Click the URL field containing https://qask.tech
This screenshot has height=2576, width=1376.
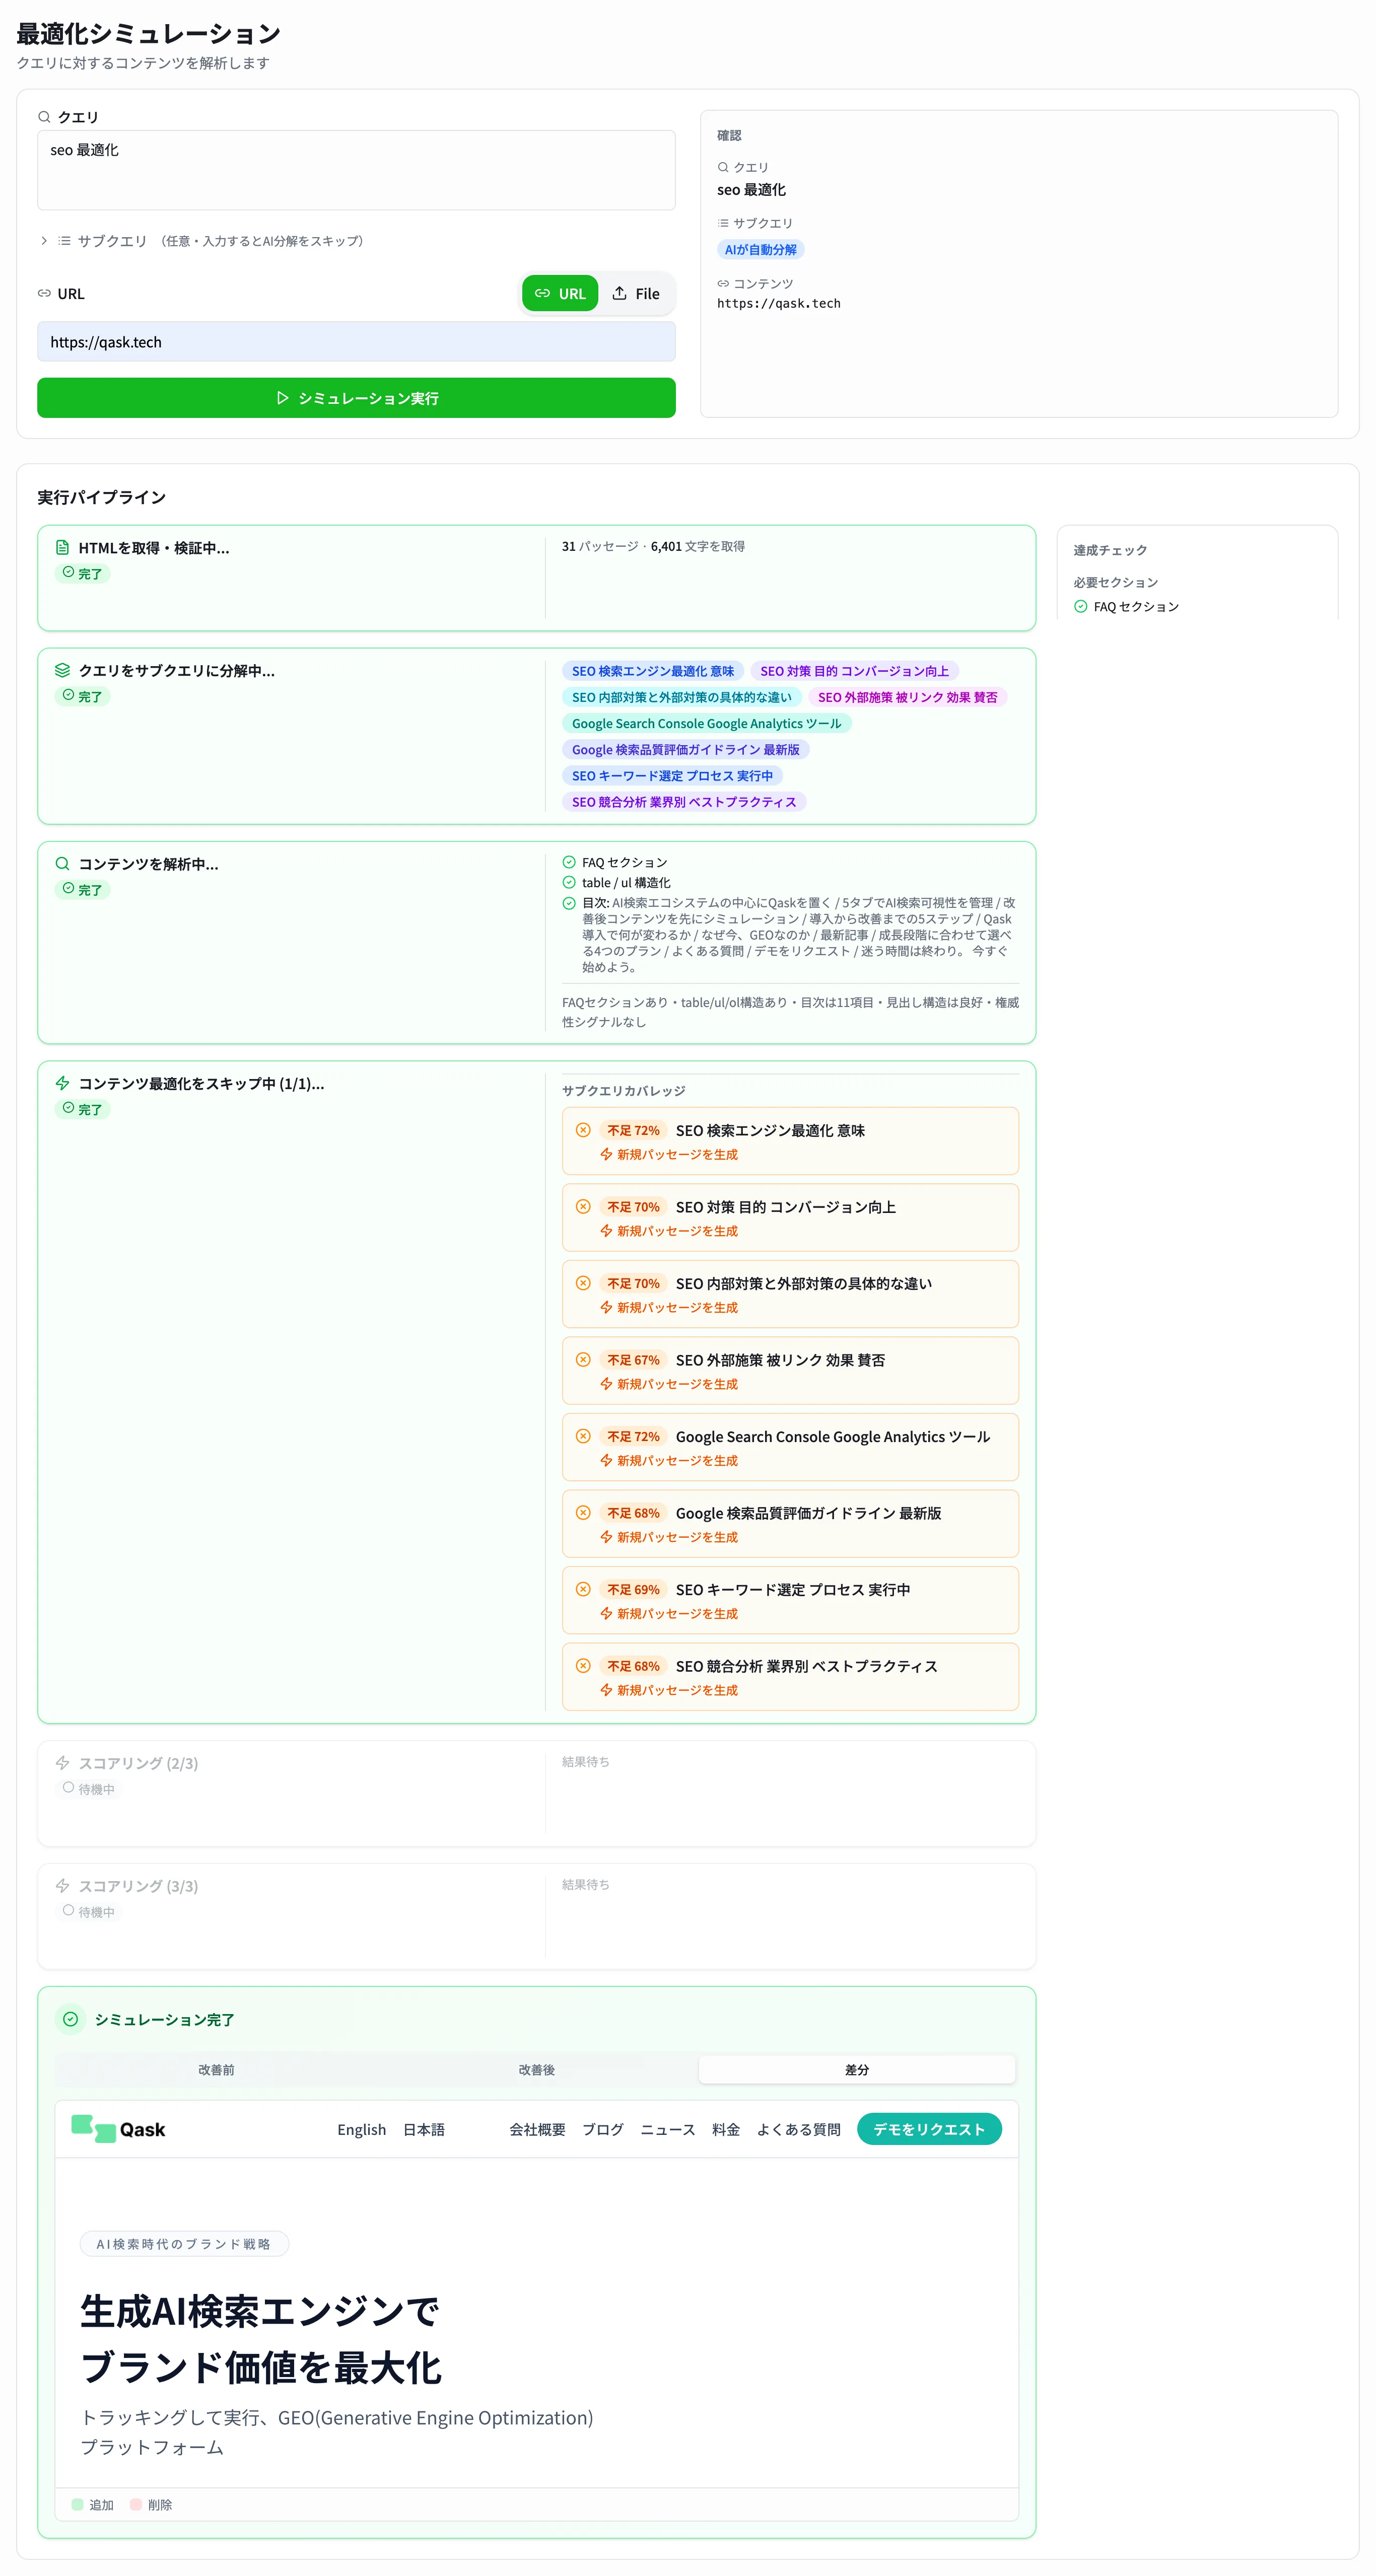pos(356,342)
